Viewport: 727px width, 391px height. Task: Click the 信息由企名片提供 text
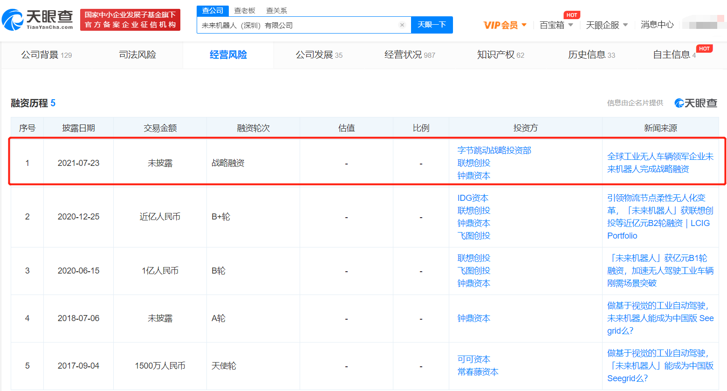[x=635, y=103]
